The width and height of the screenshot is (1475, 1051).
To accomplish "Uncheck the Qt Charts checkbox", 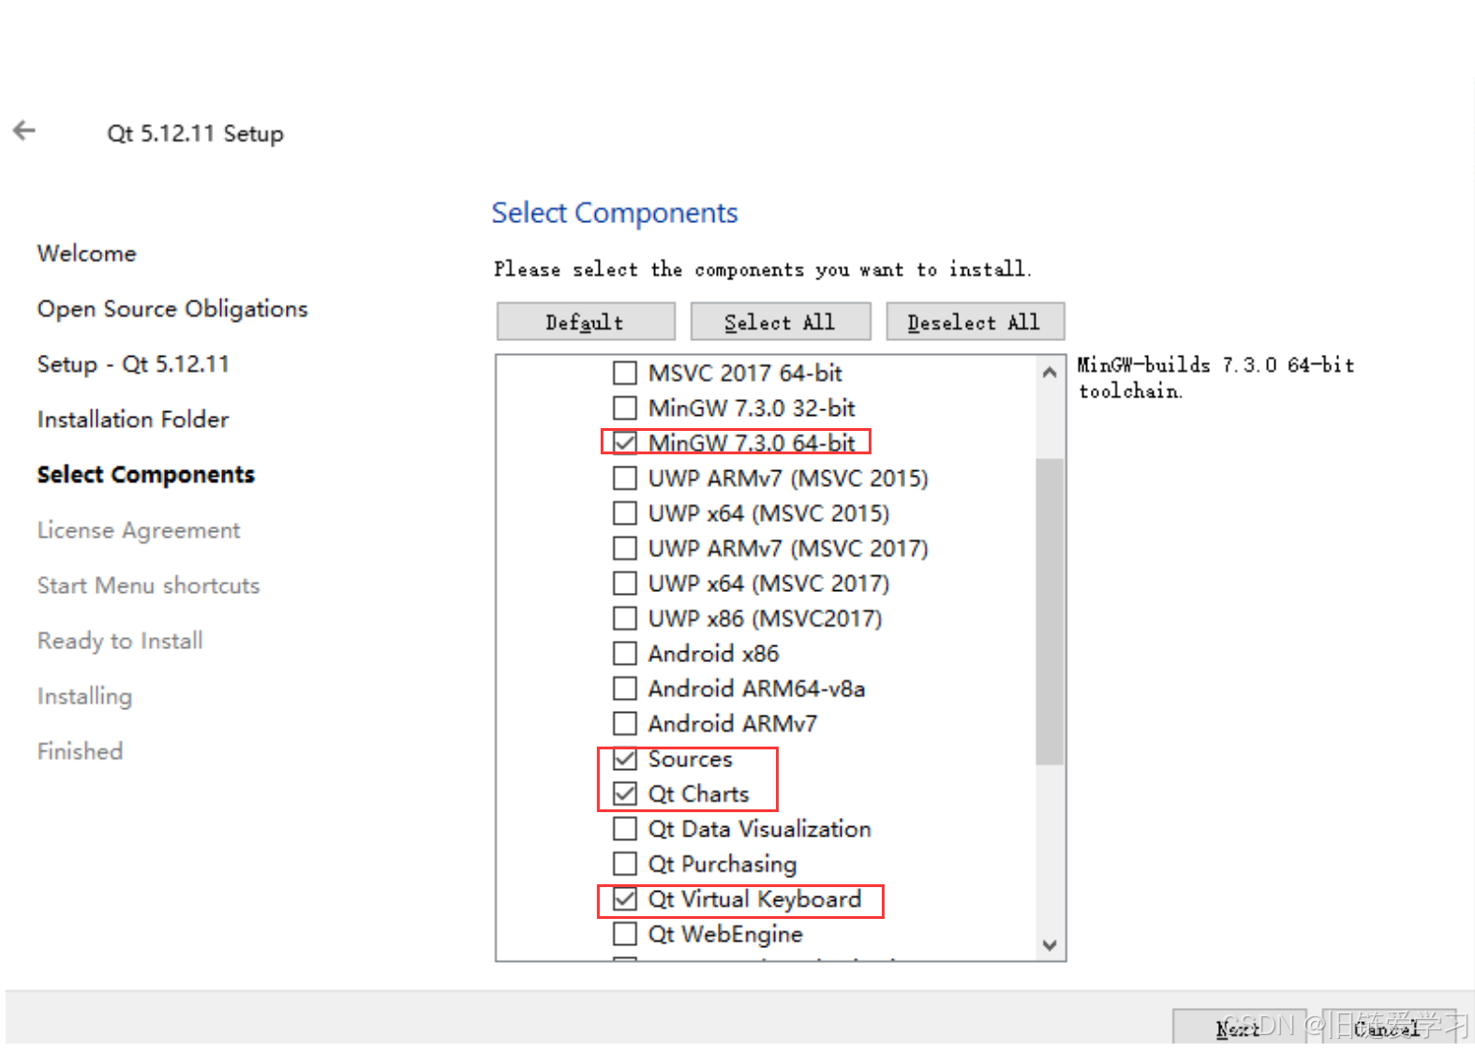I will tap(625, 794).
